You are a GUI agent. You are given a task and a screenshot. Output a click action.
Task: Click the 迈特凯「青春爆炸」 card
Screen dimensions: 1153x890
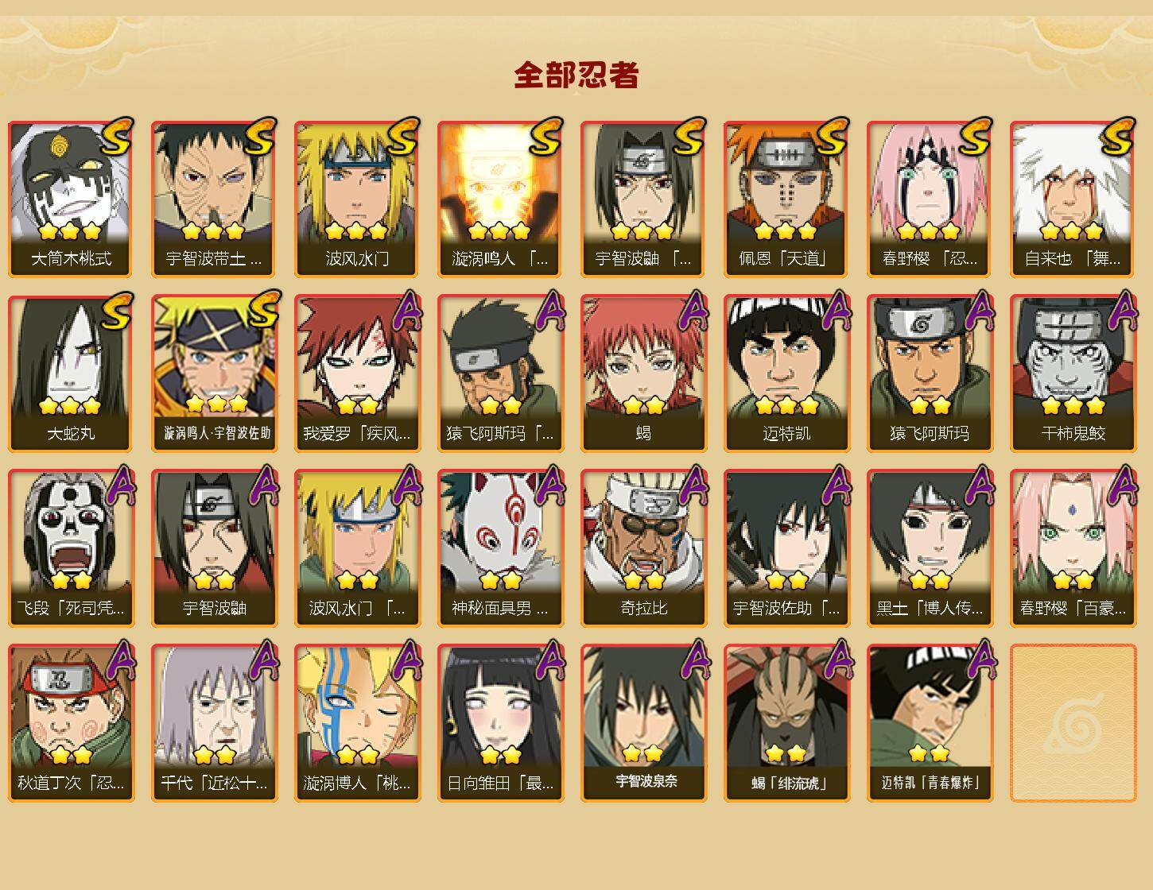coord(930,723)
